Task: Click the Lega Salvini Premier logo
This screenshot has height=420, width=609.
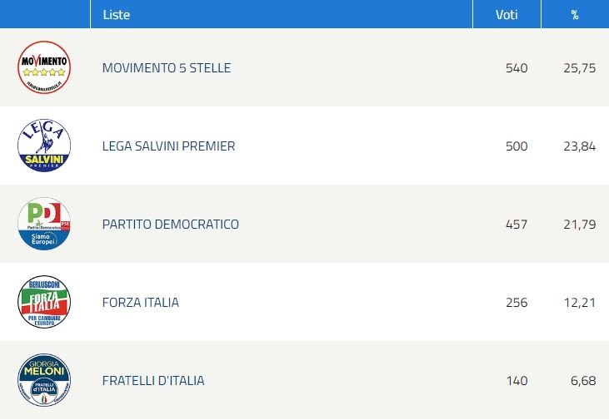Action: [44, 146]
